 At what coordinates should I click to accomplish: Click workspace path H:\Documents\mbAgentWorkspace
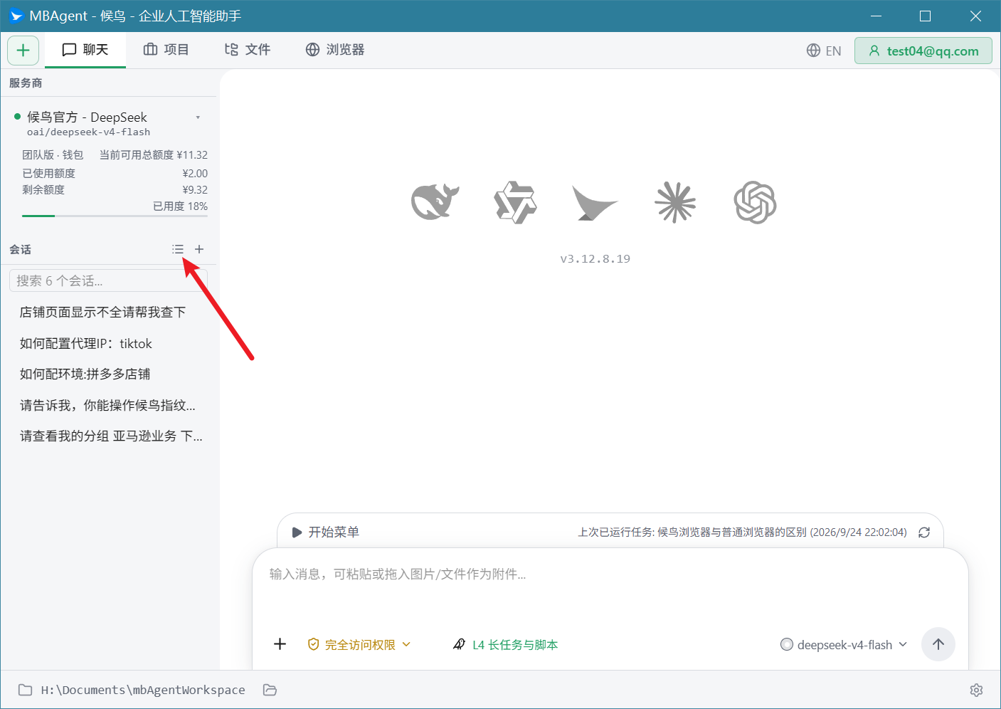143,690
